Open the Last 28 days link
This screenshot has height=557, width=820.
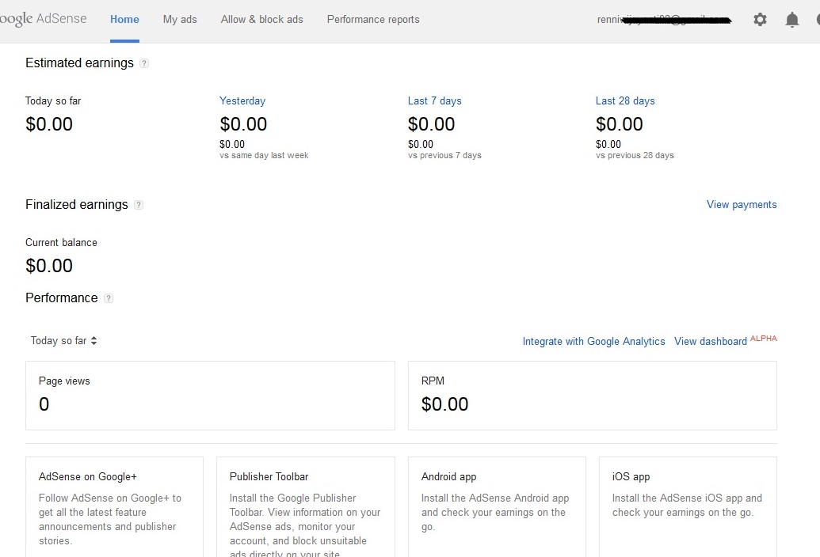click(625, 101)
